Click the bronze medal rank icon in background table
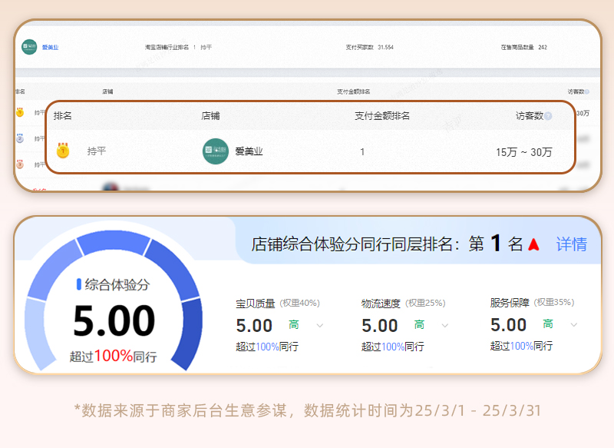Image resolution: width=614 pixels, height=448 pixels. (20, 164)
